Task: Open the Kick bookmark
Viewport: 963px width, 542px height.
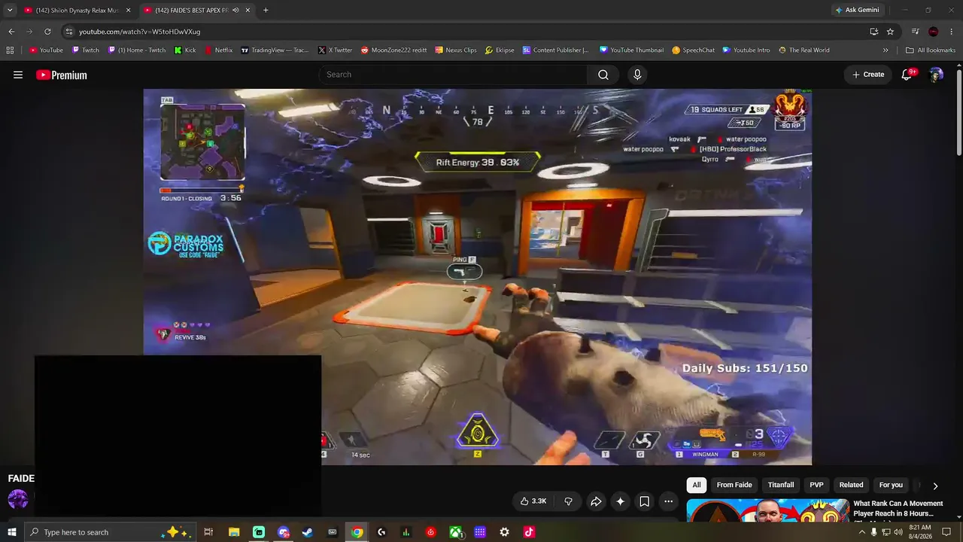Action: (x=184, y=50)
